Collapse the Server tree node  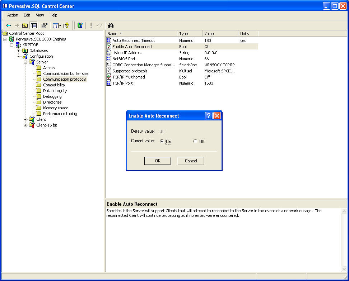(x=25, y=62)
